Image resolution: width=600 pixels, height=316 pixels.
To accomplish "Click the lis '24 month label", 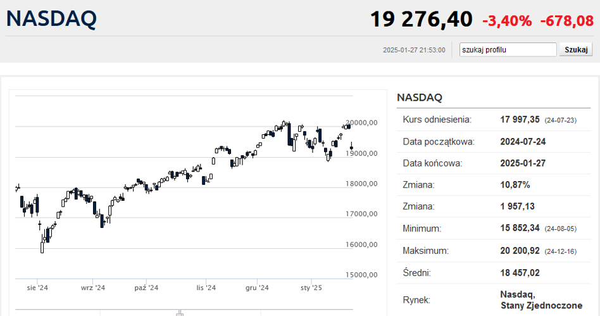I will pyautogui.click(x=206, y=288).
